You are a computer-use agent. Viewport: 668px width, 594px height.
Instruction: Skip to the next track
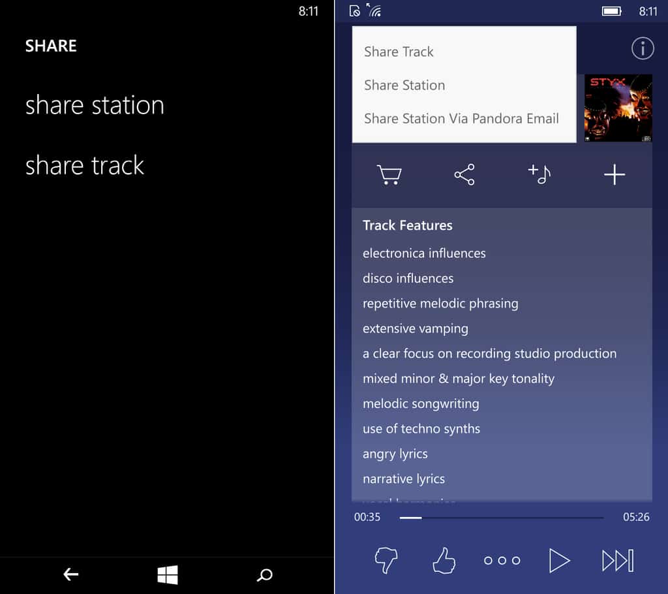pyautogui.click(x=618, y=560)
